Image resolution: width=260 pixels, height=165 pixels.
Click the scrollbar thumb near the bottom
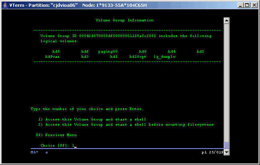(226, 146)
